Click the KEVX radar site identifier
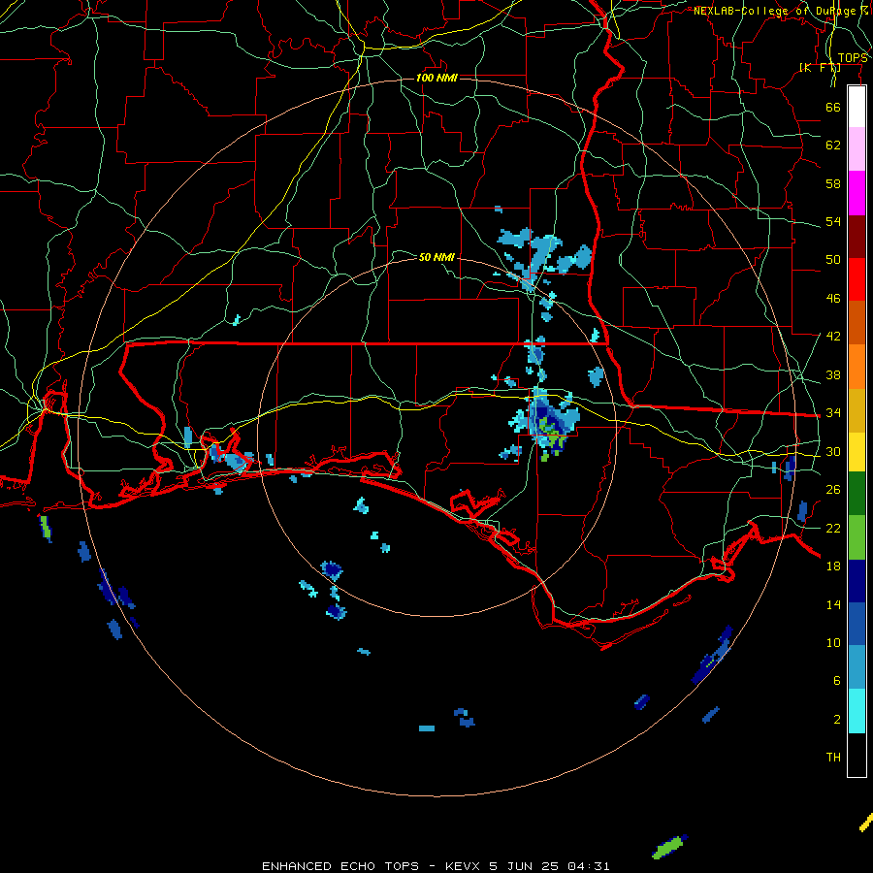This screenshot has height=873, width=873. pos(465,866)
